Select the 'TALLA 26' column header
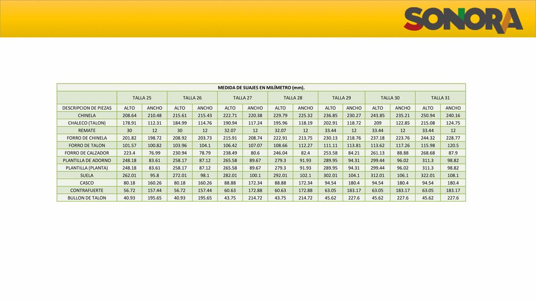Screen dimensions: 536x301 tap(192, 98)
